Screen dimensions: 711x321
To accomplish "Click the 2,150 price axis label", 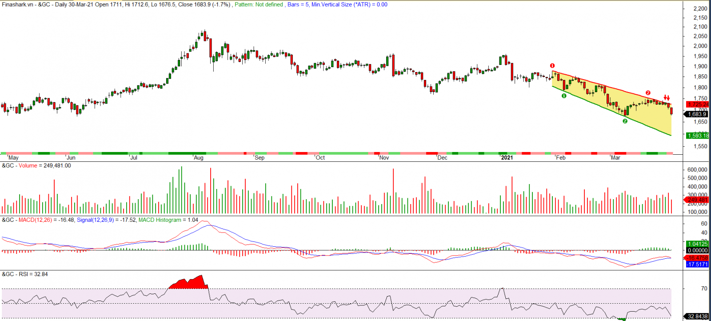I will click(x=700, y=18).
